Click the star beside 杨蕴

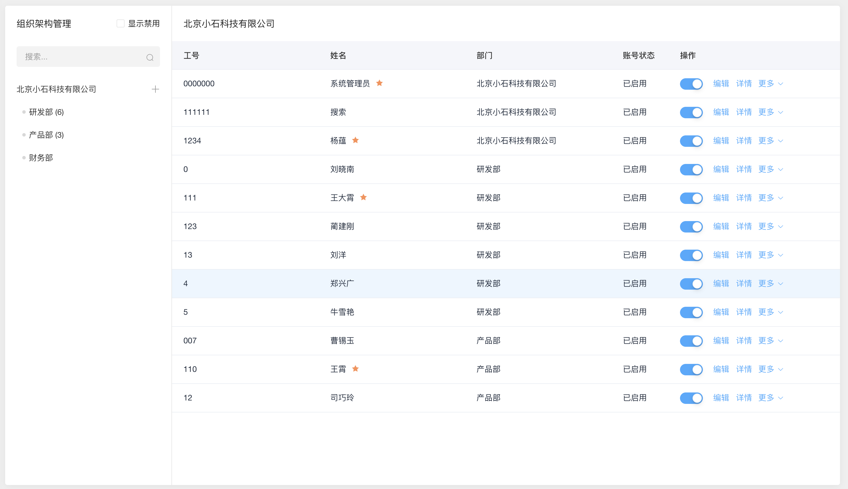tap(355, 140)
